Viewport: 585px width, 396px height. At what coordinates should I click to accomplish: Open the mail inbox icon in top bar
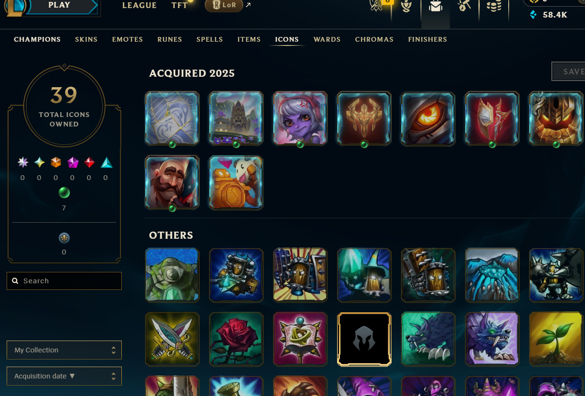pyautogui.click(x=435, y=7)
